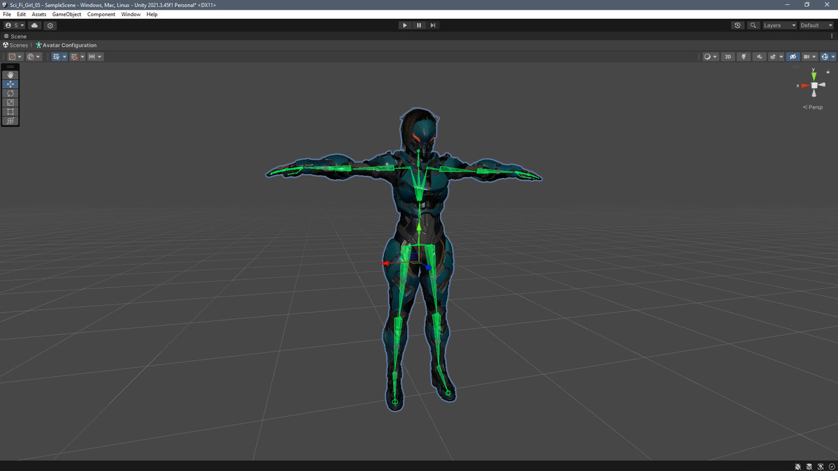Image resolution: width=838 pixels, height=471 pixels.
Task: Select the Rect tool
Action: point(10,111)
